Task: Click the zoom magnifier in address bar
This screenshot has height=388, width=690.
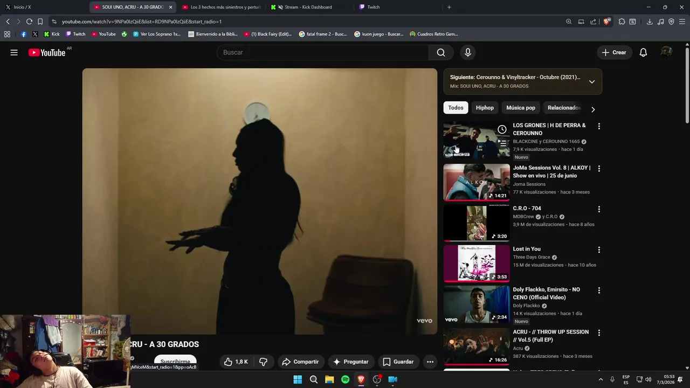Action: pos(569,22)
